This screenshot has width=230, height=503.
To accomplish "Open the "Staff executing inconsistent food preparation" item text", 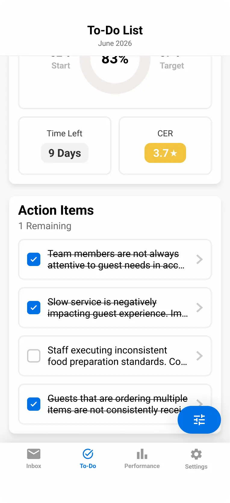I will coord(117,356).
